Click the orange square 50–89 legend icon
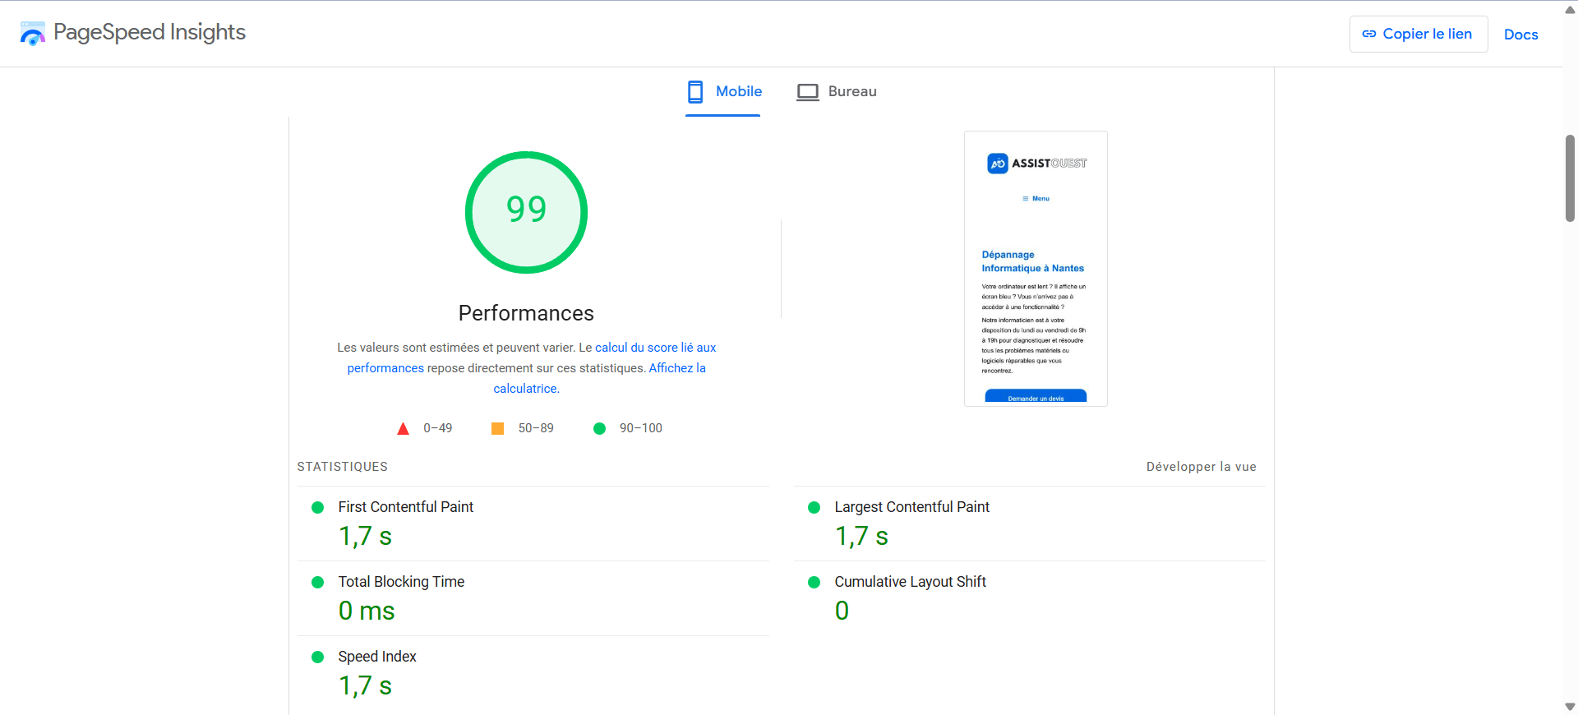 (x=497, y=428)
